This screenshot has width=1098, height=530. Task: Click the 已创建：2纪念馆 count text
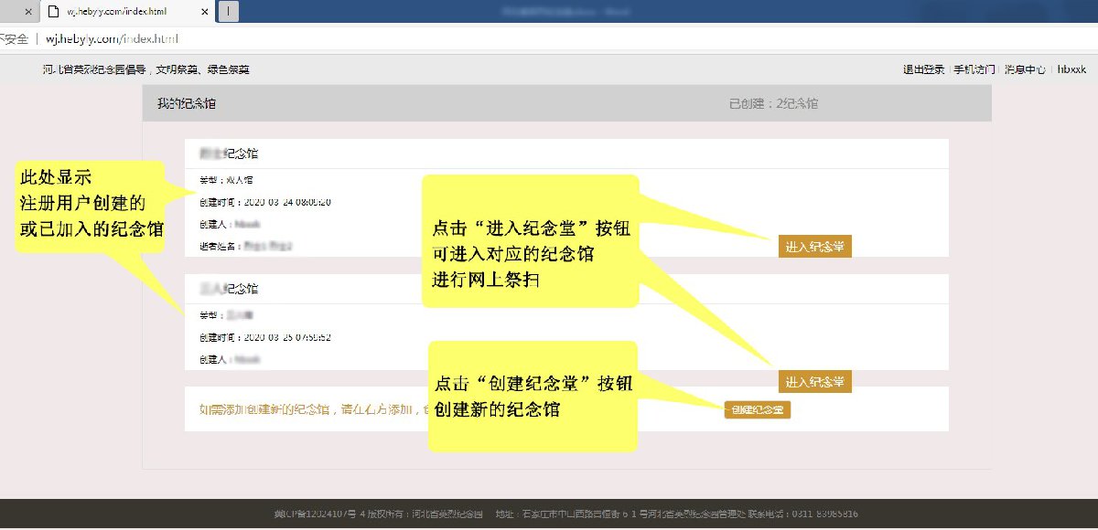(773, 104)
